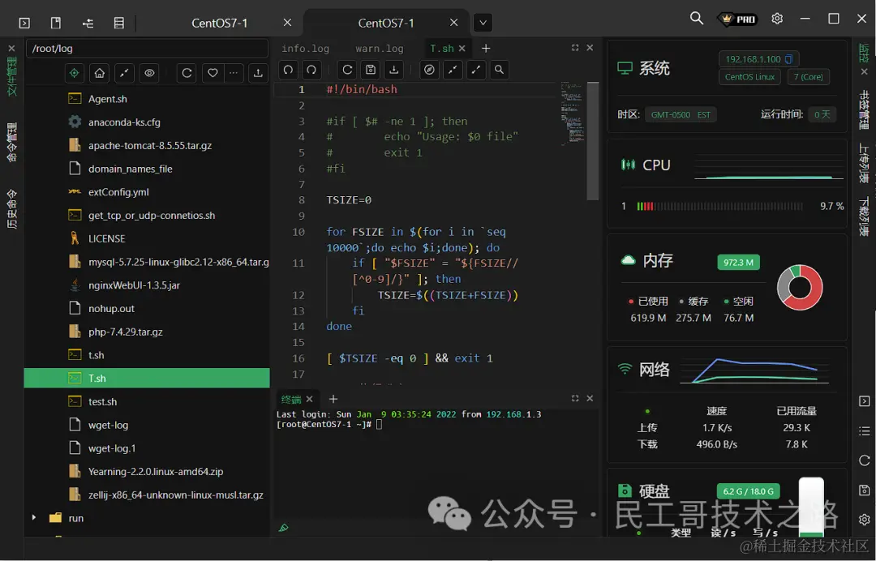The height and width of the screenshot is (561, 876).
Task: Click the heart favorite icon in file panel
Action: (x=213, y=73)
